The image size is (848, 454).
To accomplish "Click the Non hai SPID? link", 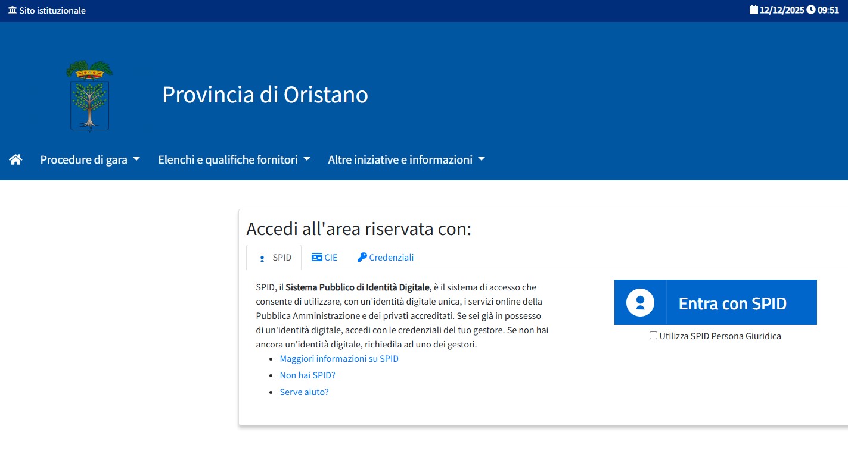I will (x=307, y=375).
